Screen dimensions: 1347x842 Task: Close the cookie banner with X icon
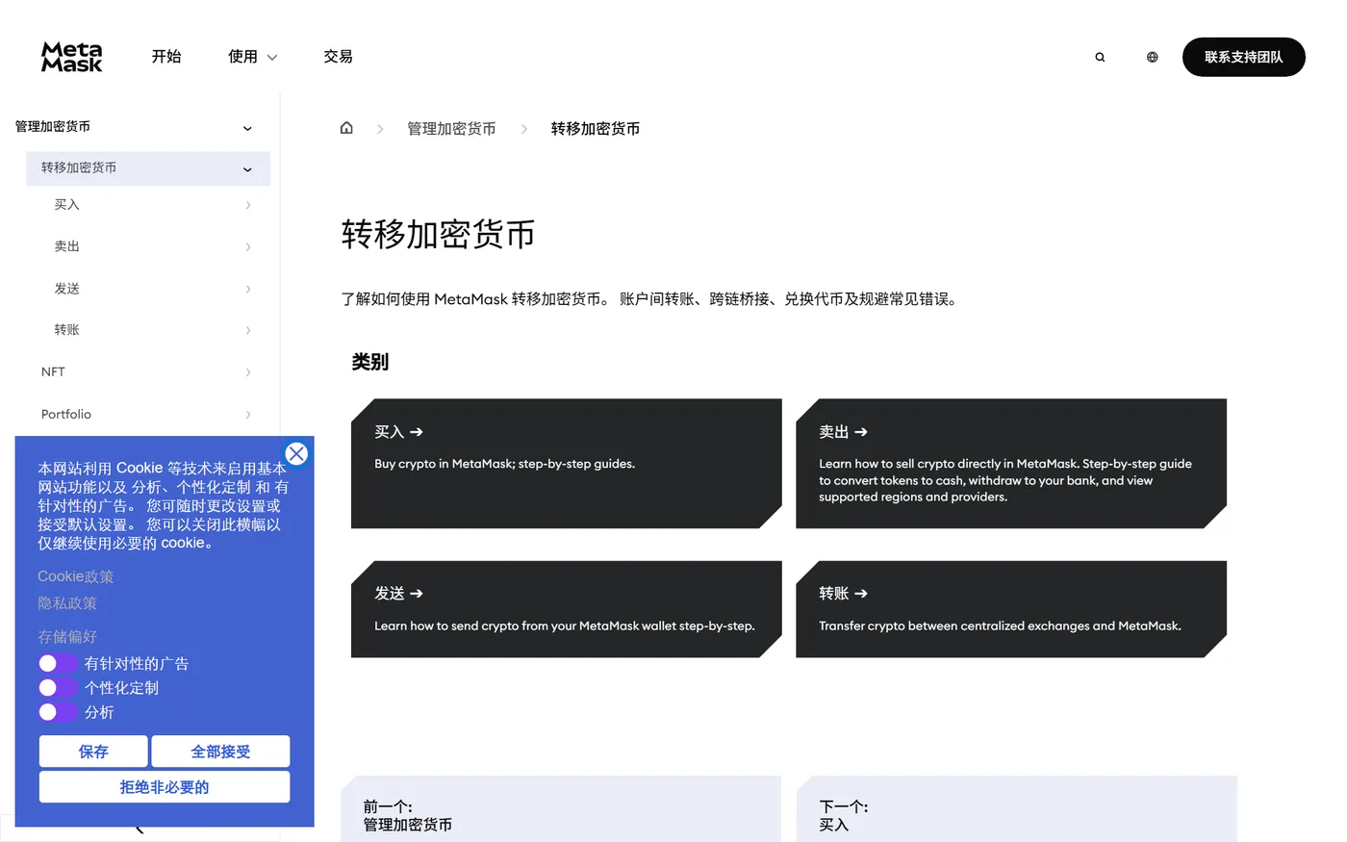coord(296,453)
